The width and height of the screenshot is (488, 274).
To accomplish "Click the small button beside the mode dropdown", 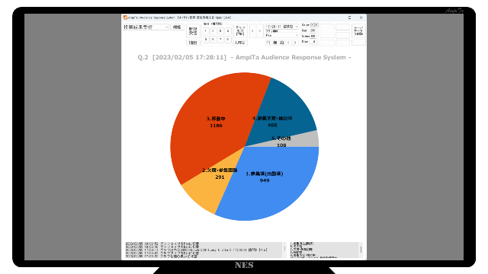I will (177, 27).
